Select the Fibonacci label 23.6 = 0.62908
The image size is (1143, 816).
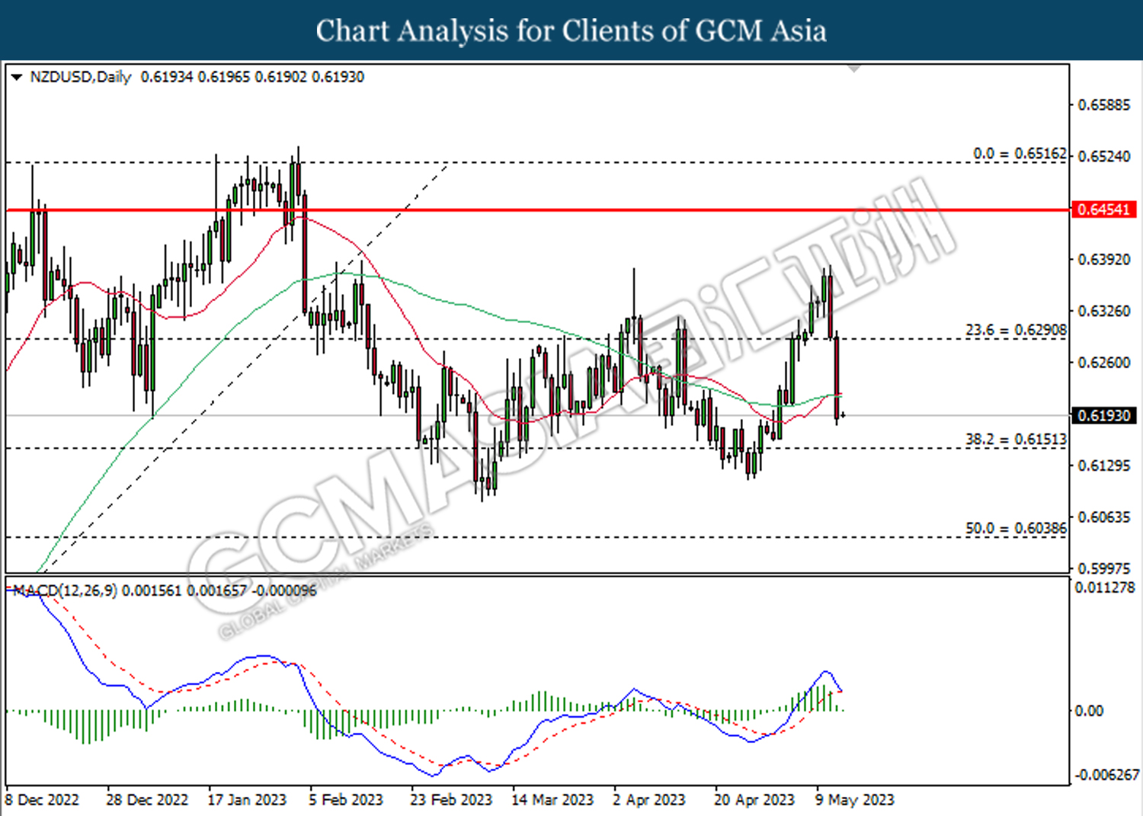coord(1016,330)
